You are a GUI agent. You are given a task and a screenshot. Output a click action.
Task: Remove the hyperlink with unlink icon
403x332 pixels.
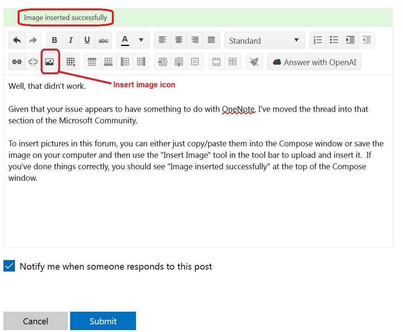[x=33, y=62]
